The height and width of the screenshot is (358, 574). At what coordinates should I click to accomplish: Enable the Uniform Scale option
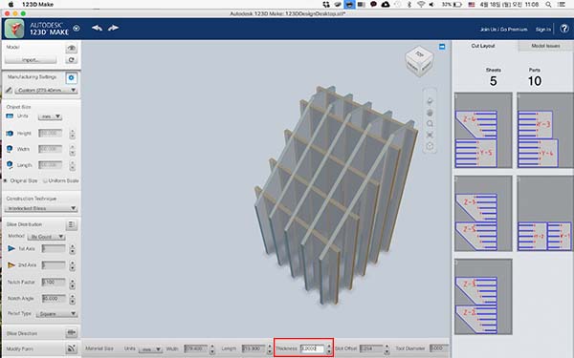point(45,180)
